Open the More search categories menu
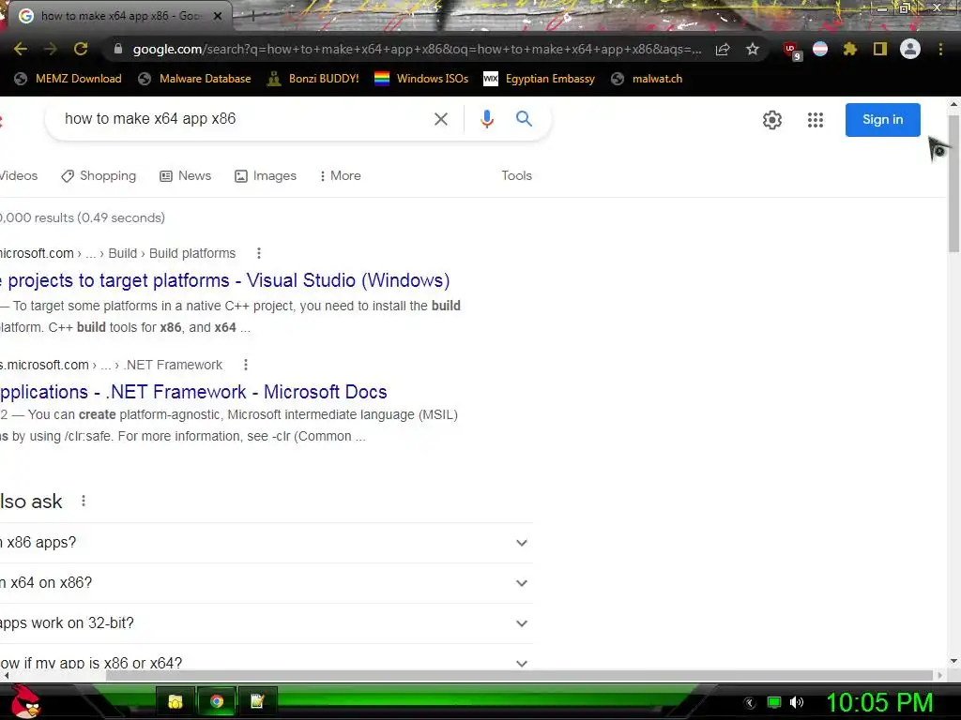The width and height of the screenshot is (961, 720). [x=340, y=176]
